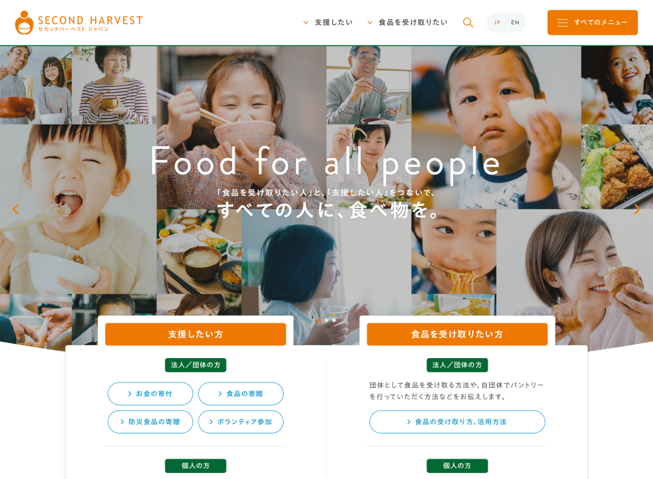Click the 個人の方 label under 支援したい方
Image resolution: width=653 pixels, height=479 pixels.
point(195,465)
